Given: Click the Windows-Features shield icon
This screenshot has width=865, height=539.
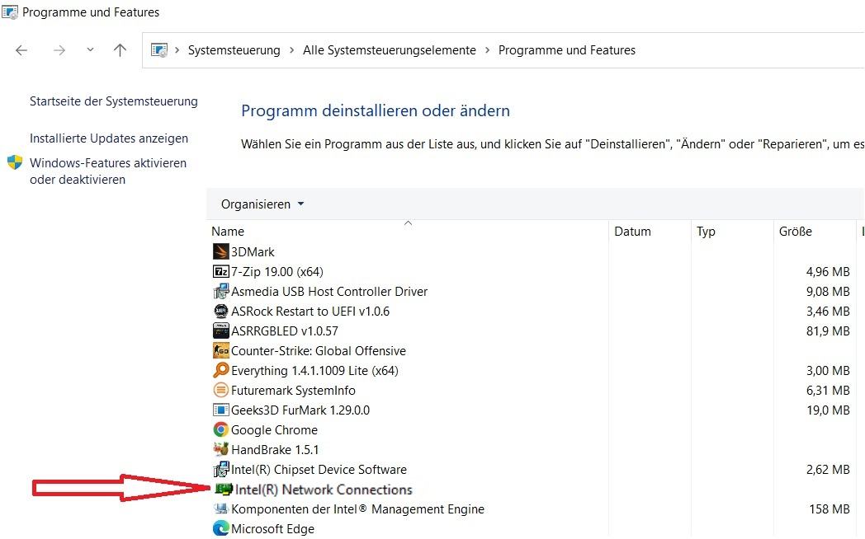Looking at the screenshot, I should click(15, 162).
